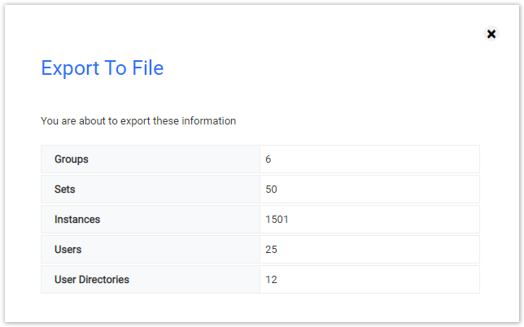This screenshot has width=524, height=327.
Task: Select the Sets row label
Action: tap(64, 190)
